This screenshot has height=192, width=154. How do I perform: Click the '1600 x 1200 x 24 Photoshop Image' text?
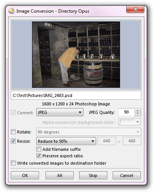click(76, 104)
